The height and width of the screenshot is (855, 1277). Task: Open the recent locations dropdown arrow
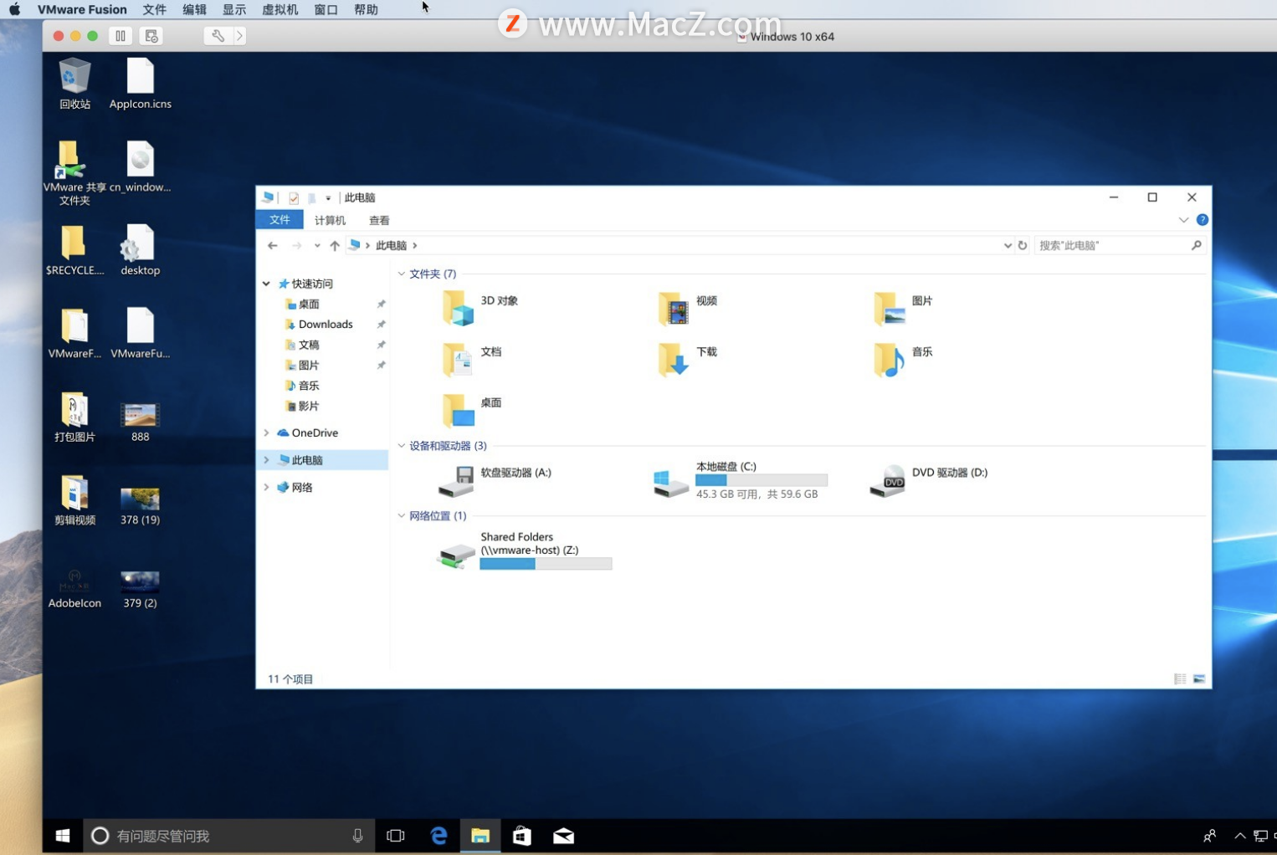(317, 245)
